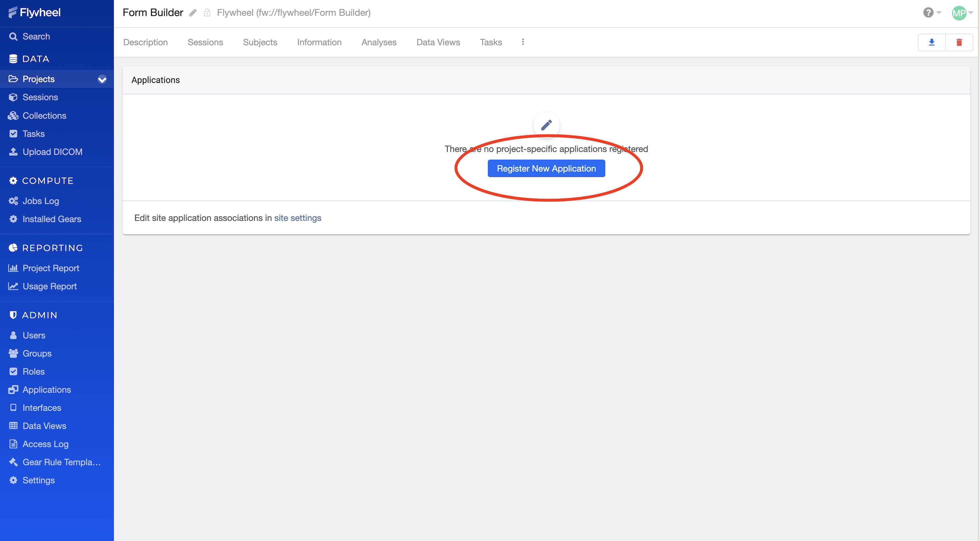Open the MP user avatar menu
Image resolution: width=980 pixels, height=541 pixels.
coord(962,13)
